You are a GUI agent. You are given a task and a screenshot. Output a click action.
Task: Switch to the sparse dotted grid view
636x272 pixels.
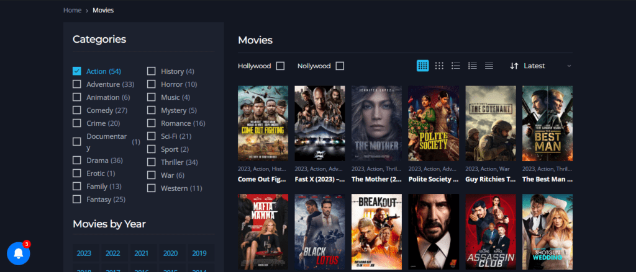(x=439, y=66)
